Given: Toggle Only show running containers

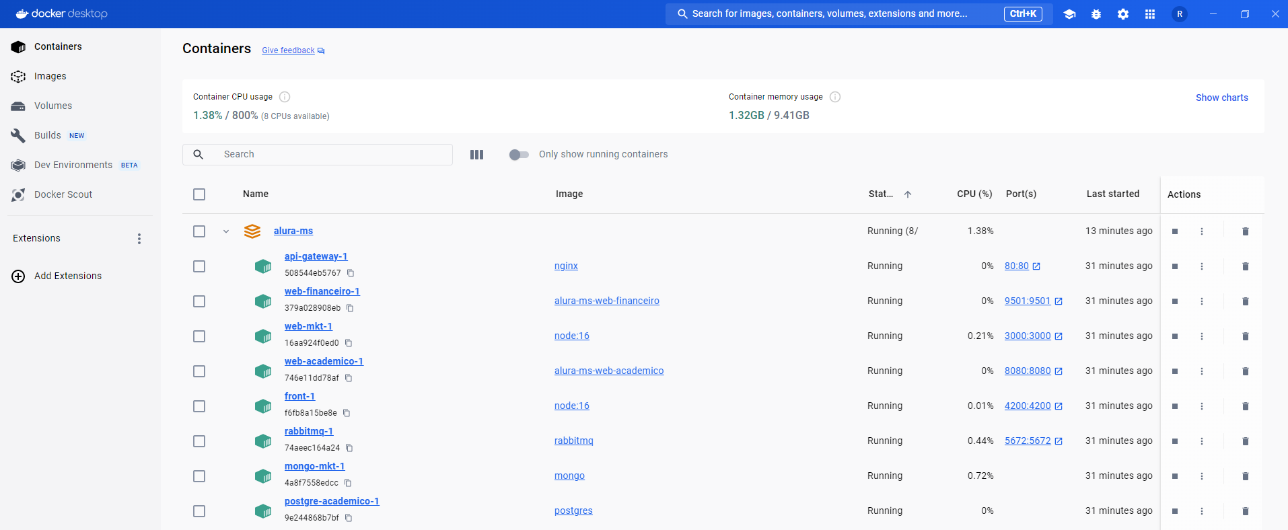Looking at the screenshot, I should (x=519, y=155).
